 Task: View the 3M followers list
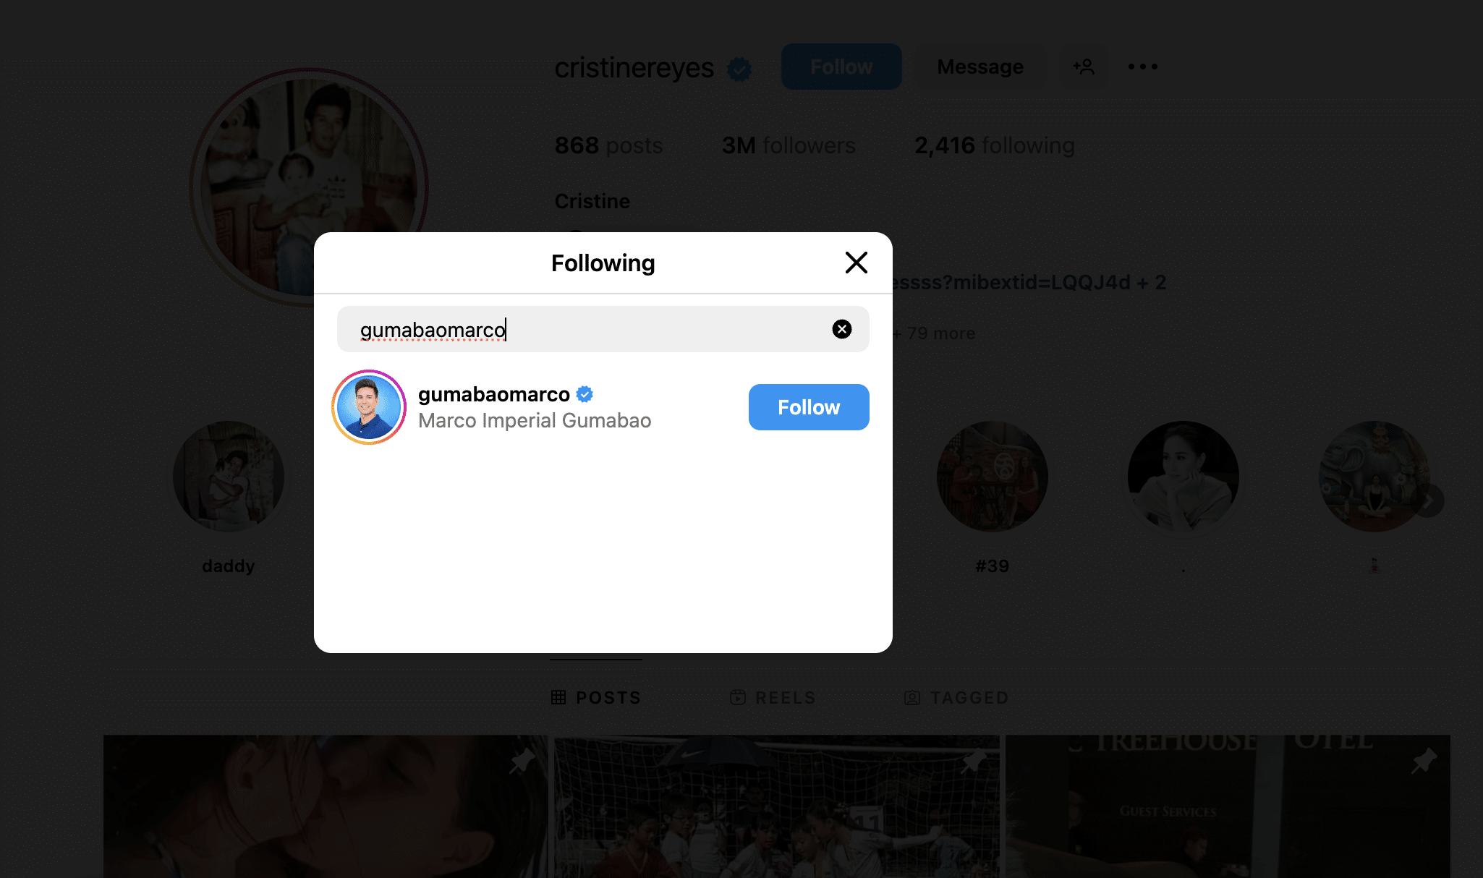pyautogui.click(x=789, y=145)
